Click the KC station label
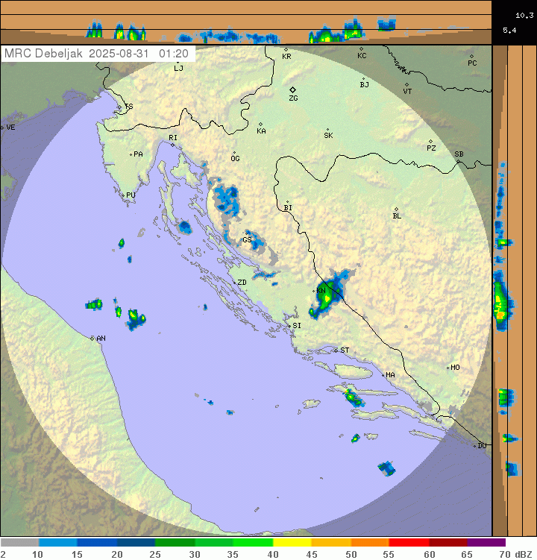This screenshot has width=537, height=560. click(362, 56)
